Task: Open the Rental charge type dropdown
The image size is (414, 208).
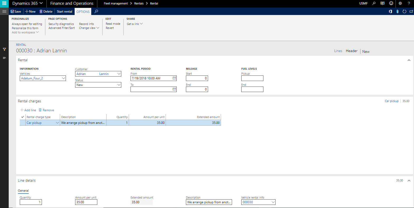Action: click(57, 123)
